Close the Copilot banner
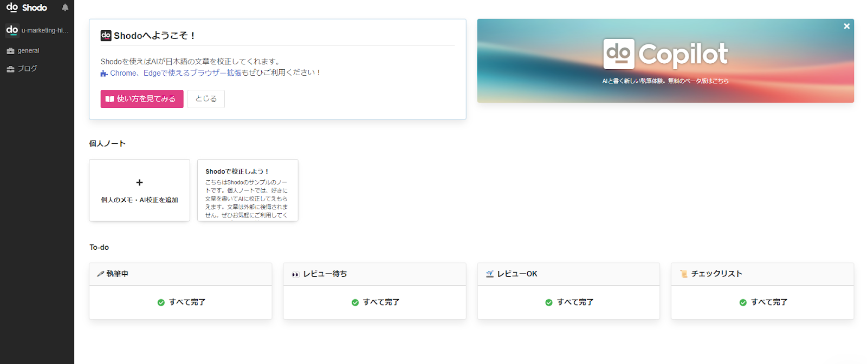Viewport: 867px width, 364px height. (x=846, y=26)
